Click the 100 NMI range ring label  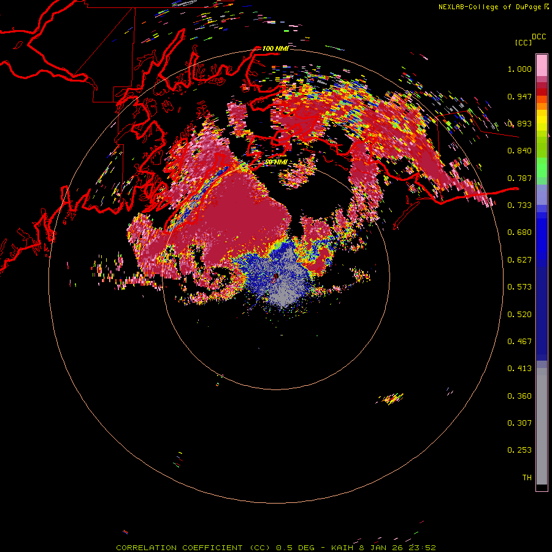click(275, 48)
